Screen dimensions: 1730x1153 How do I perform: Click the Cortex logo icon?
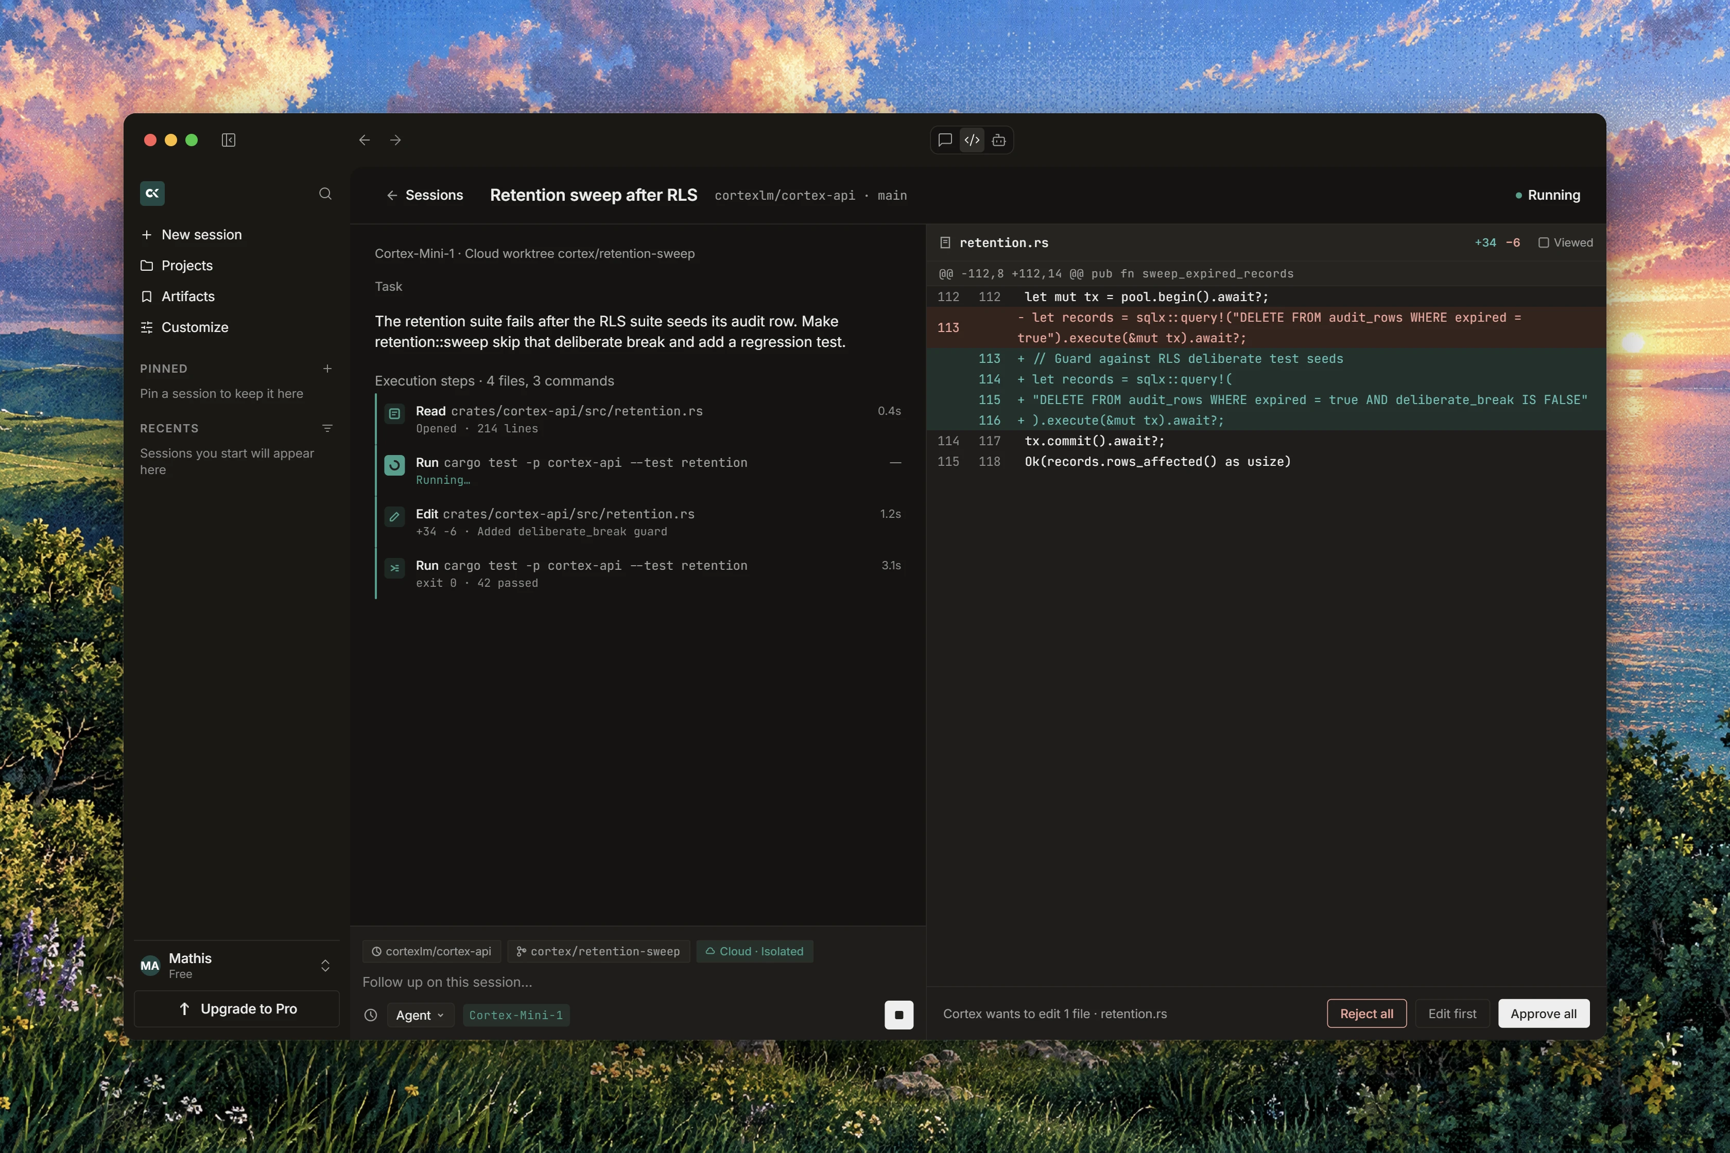(152, 194)
